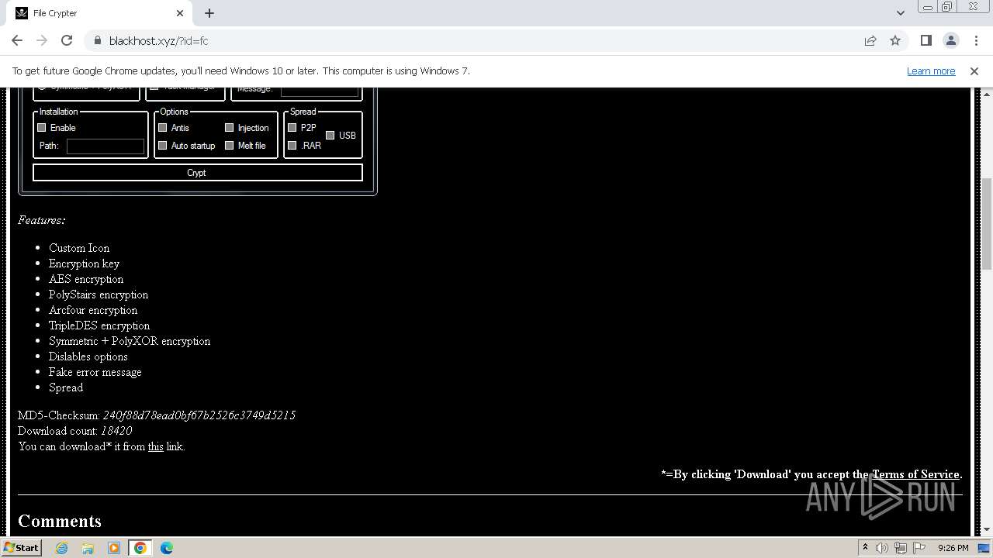Viewport: 993px width, 558px height.
Task: Dismiss the Chrome update notification bar
Action: [974, 71]
